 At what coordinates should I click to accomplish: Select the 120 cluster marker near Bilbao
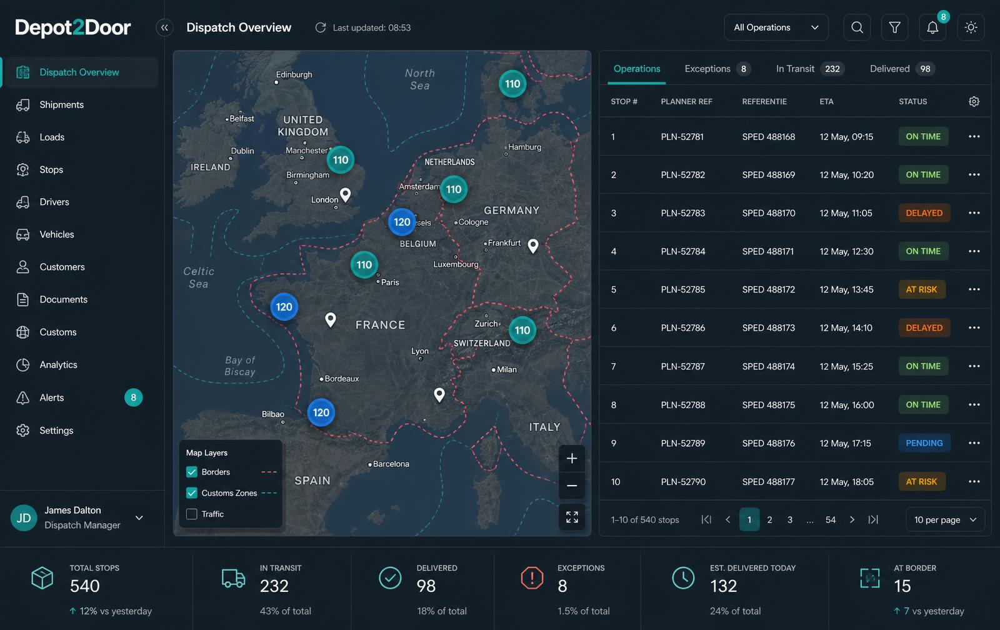321,412
